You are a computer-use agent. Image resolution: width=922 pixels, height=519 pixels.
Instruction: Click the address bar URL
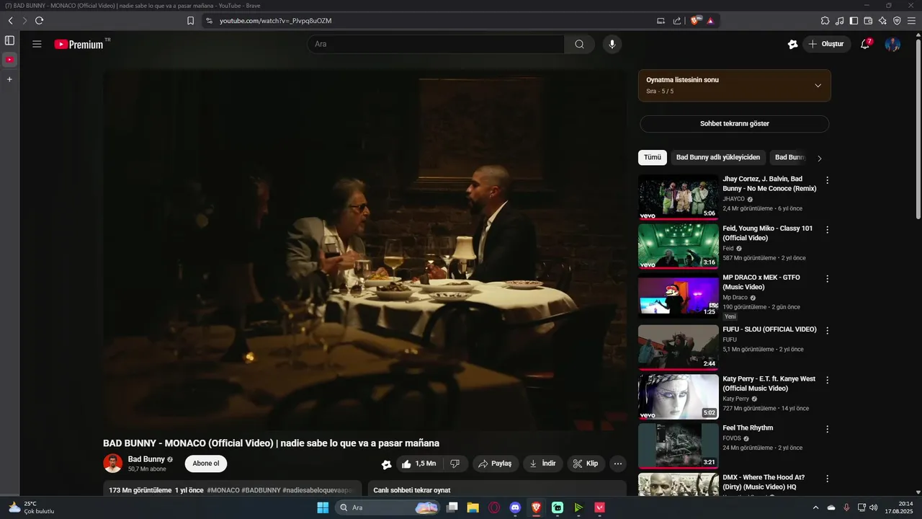tap(275, 21)
